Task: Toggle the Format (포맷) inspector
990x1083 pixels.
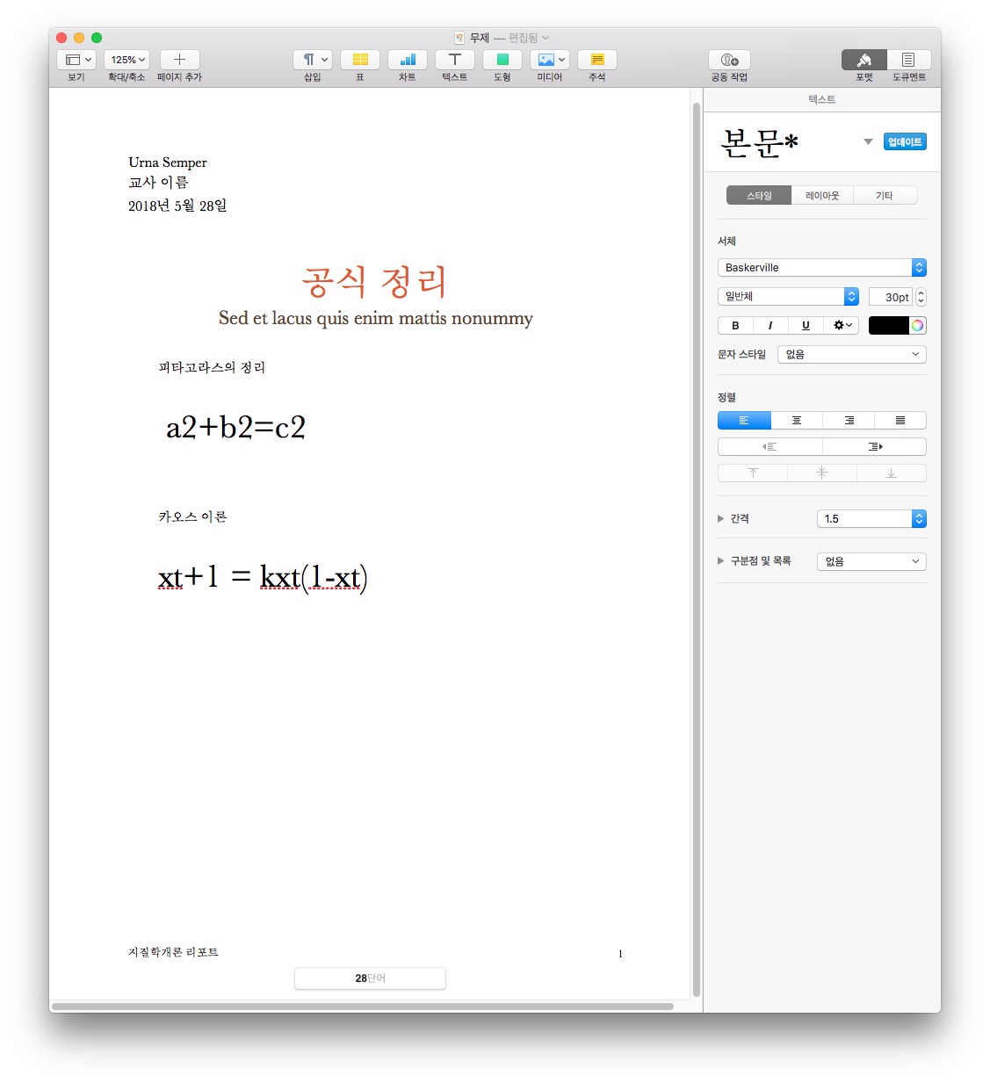Action: click(x=864, y=60)
